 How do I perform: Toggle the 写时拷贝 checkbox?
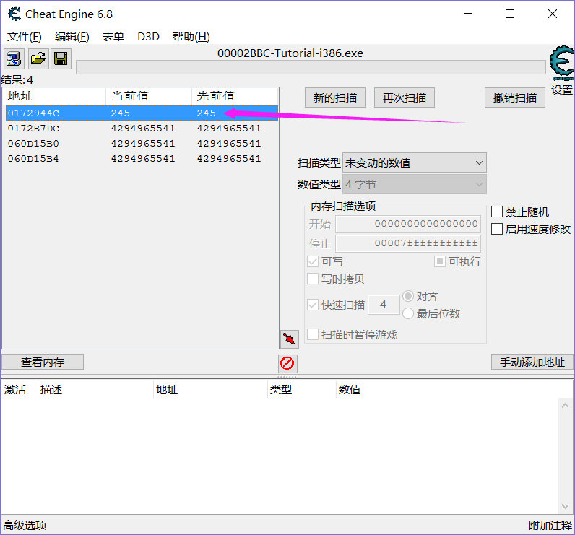313,279
